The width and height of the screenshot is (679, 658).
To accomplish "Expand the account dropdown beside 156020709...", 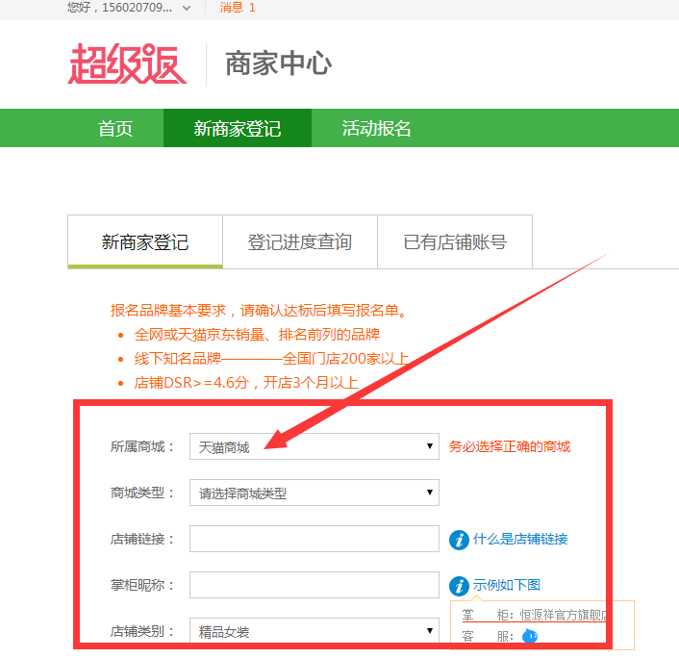I will click(187, 8).
